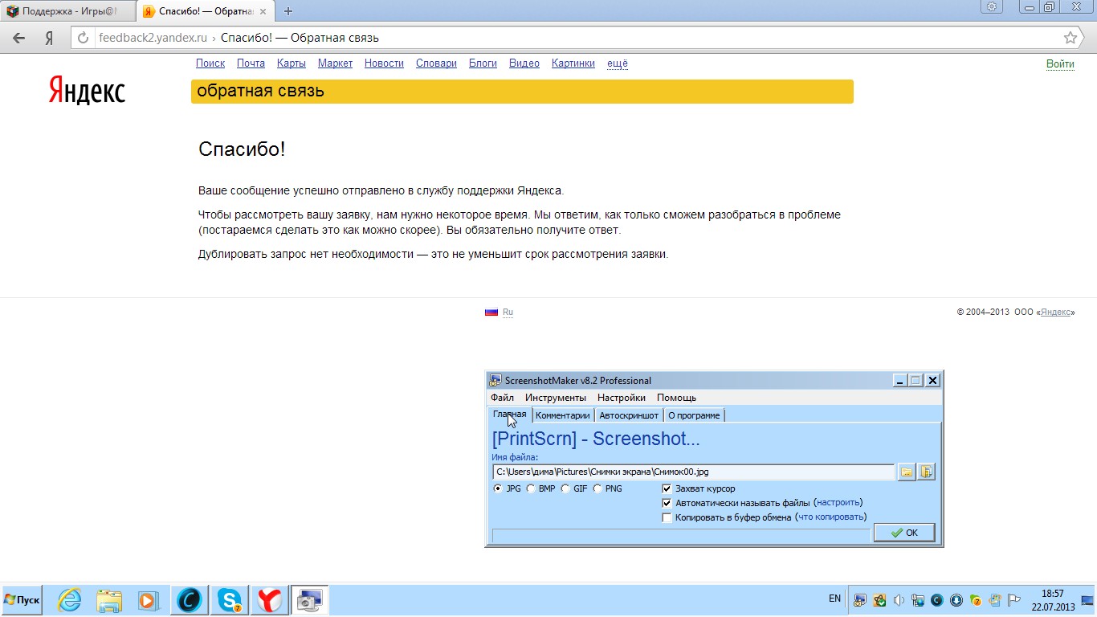Select ScreenshotMaker taskbar button
This screenshot has height=617, width=1097.
[x=309, y=600]
